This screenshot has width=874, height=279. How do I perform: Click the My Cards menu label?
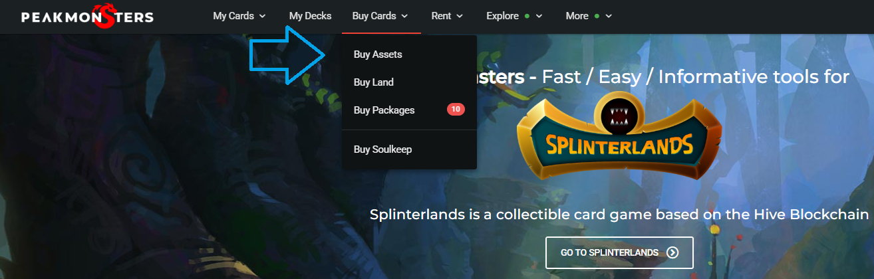pos(233,16)
